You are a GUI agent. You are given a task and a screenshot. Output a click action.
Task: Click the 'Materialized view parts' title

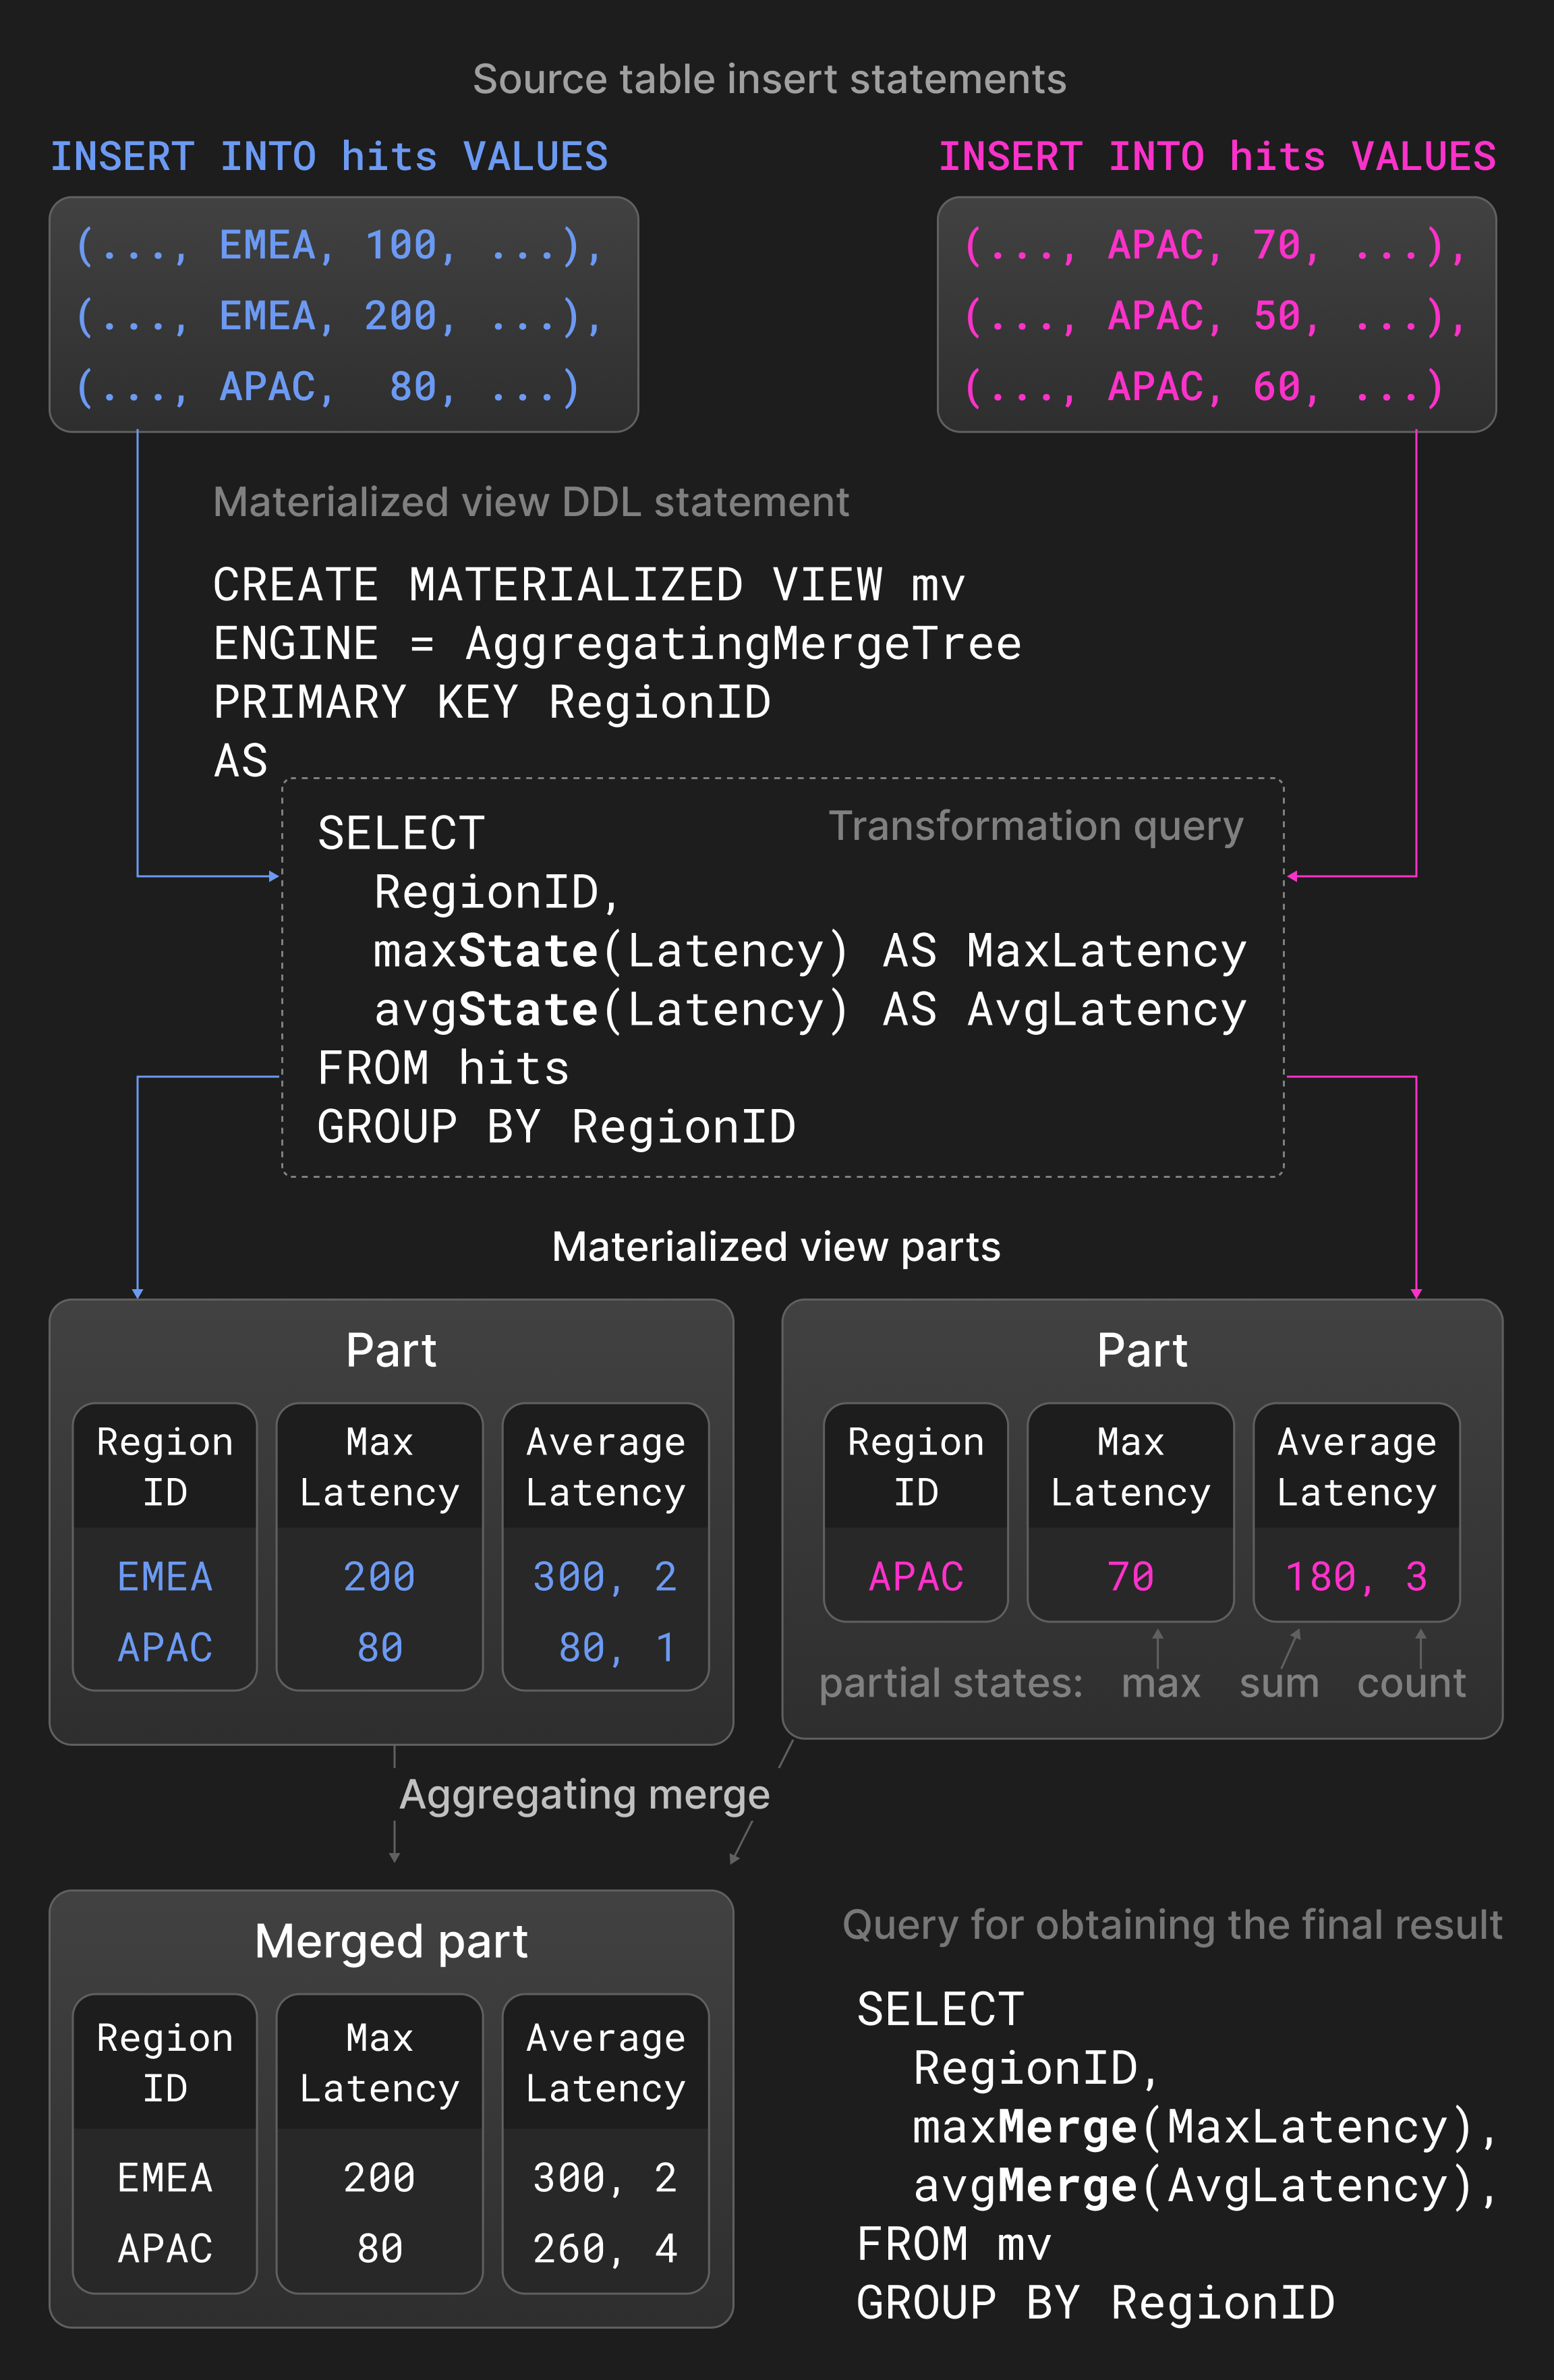[776, 1247]
